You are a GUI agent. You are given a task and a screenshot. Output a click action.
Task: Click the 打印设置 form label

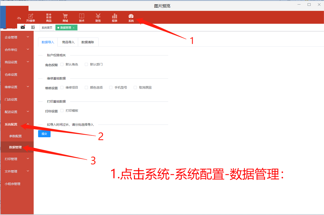click(51, 111)
